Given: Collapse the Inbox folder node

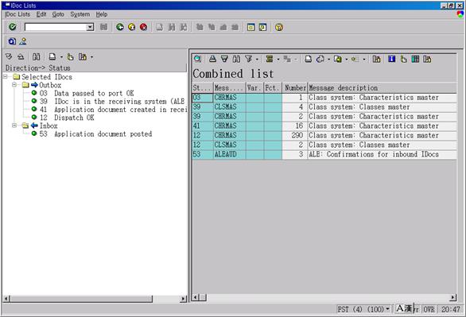Looking at the screenshot, I should 14,126.
